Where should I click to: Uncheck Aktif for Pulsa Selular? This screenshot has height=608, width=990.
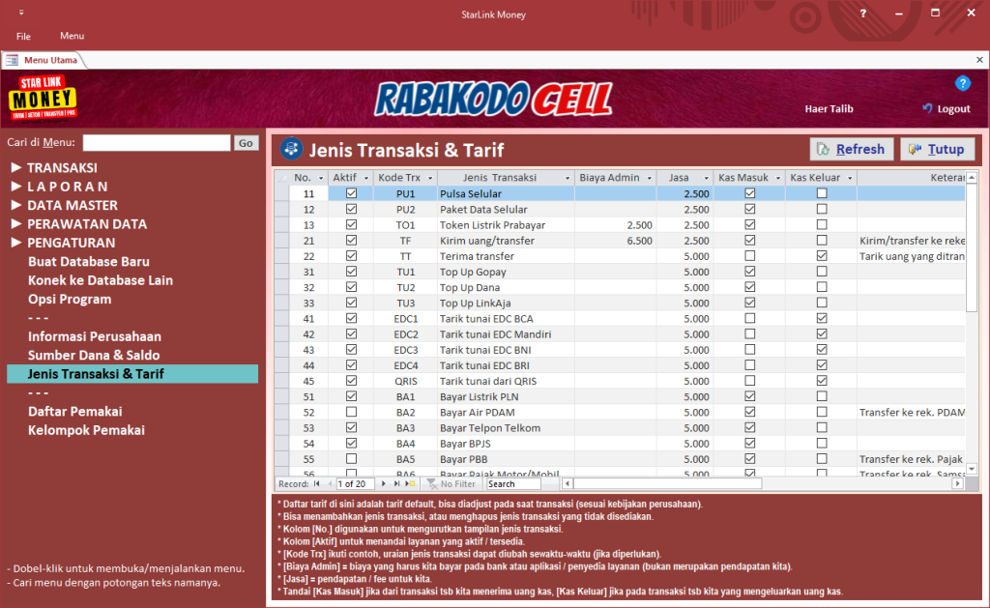point(351,193)
